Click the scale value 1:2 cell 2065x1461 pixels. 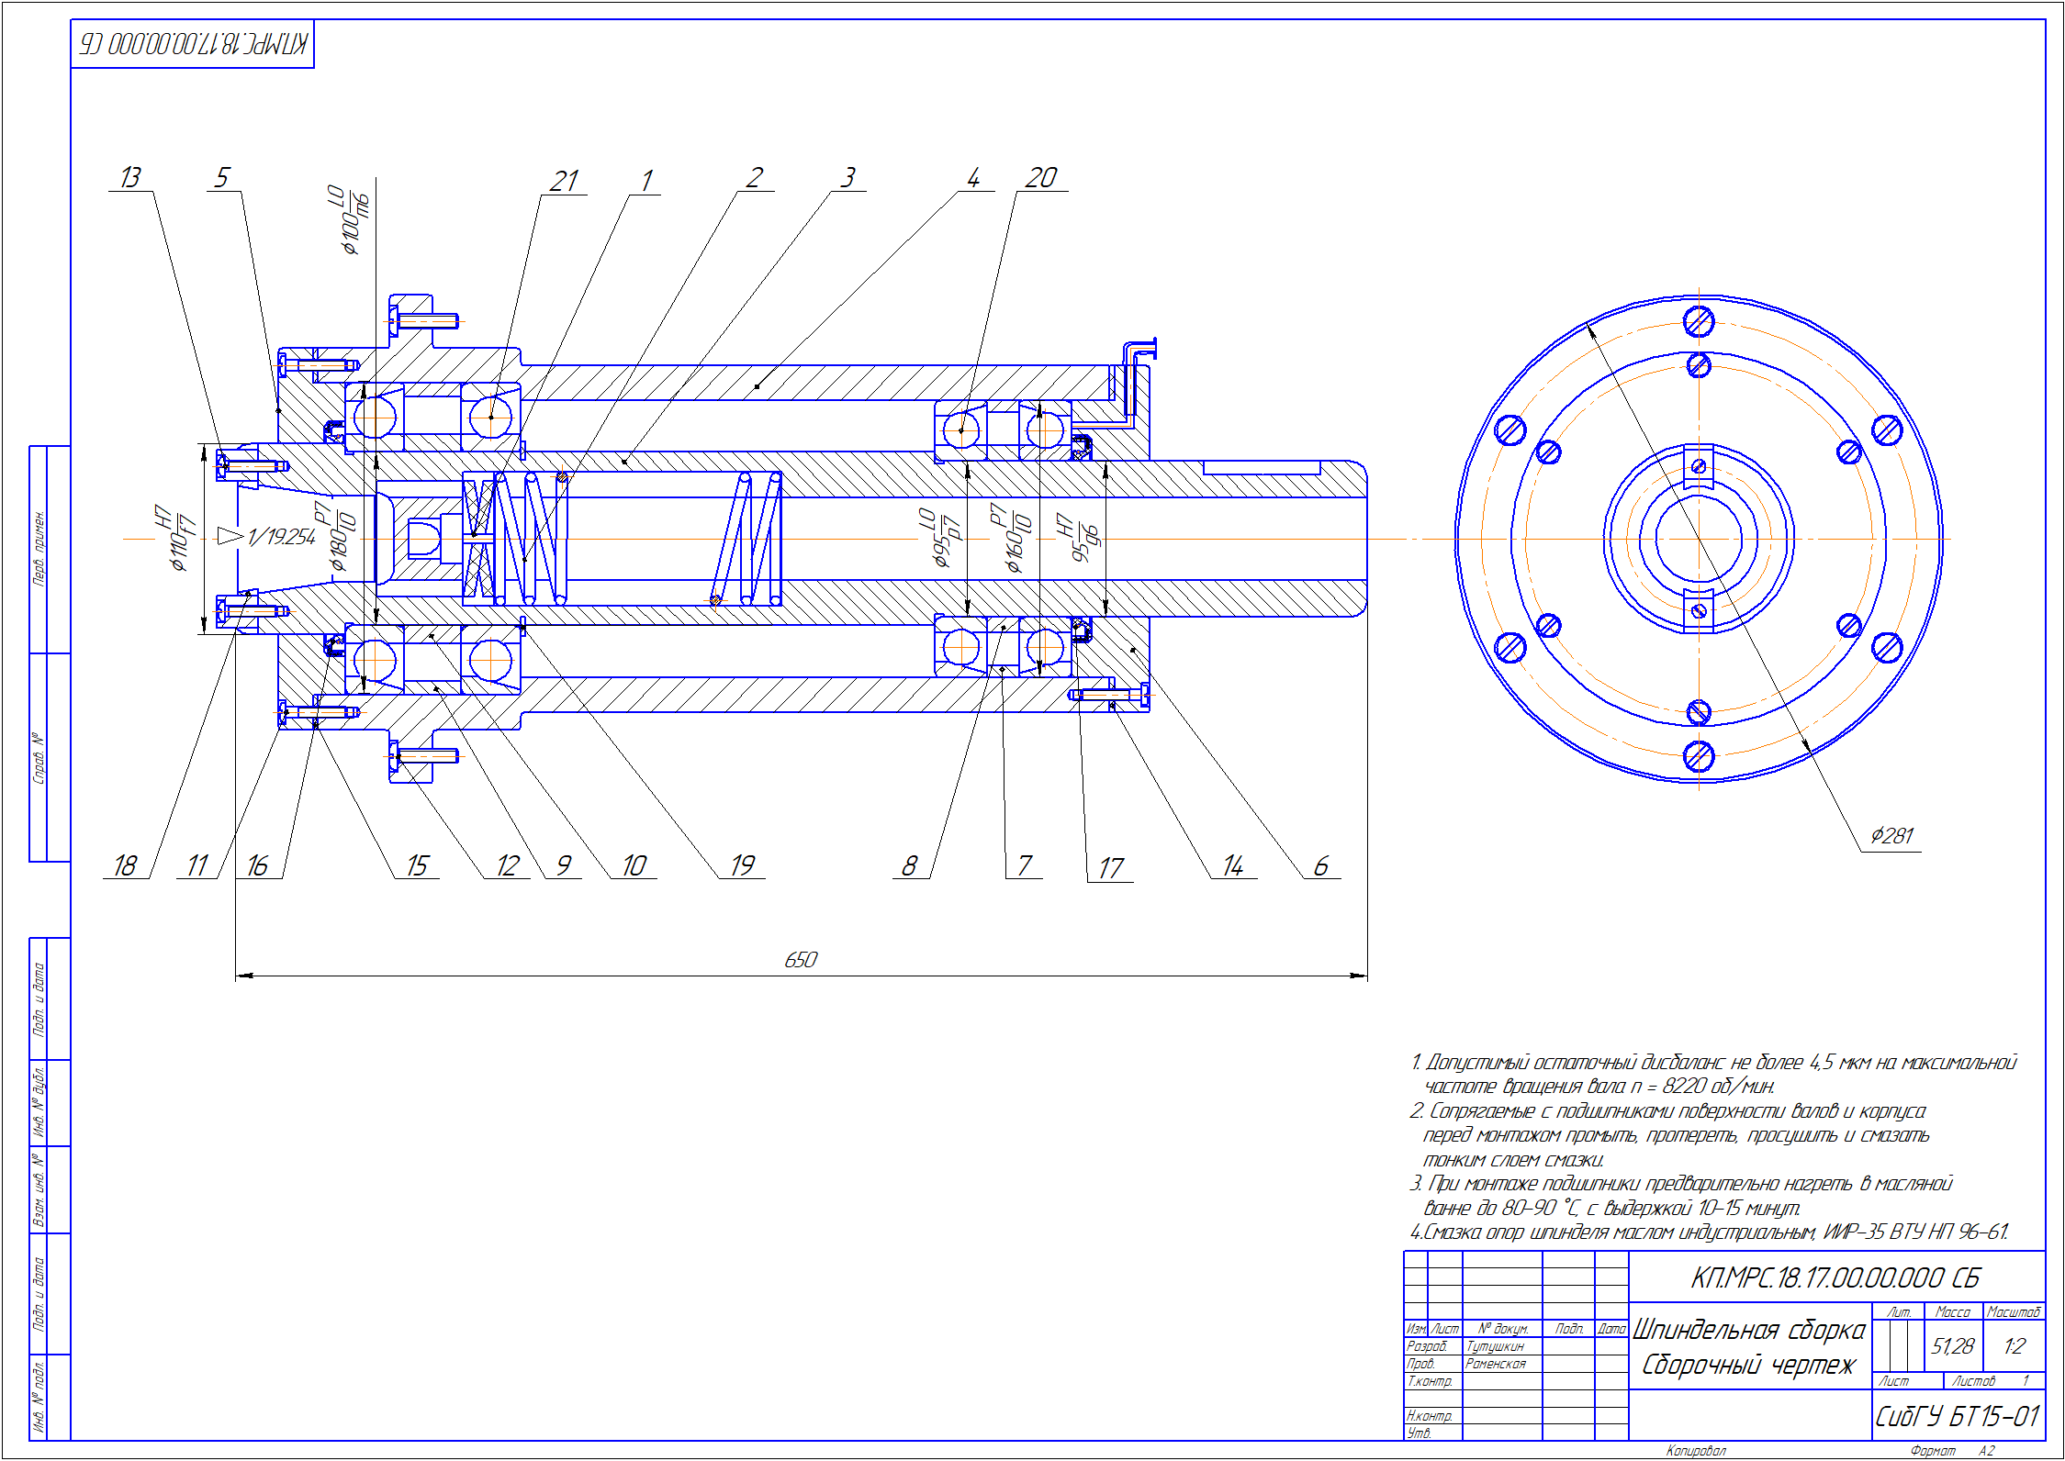2014,1346
